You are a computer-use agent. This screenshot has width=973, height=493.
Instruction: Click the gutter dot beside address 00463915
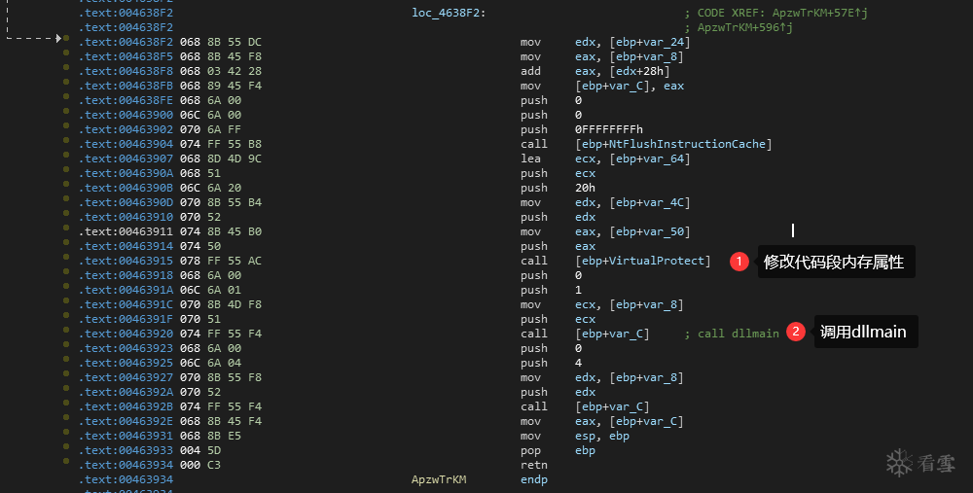tap(65, 261)
